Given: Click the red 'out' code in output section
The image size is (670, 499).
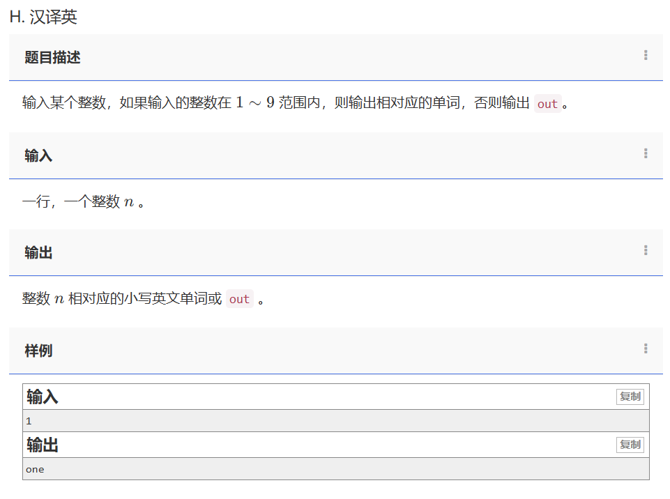Looking at the screenshot, I should pyautogui.click(x=239, y=299).
